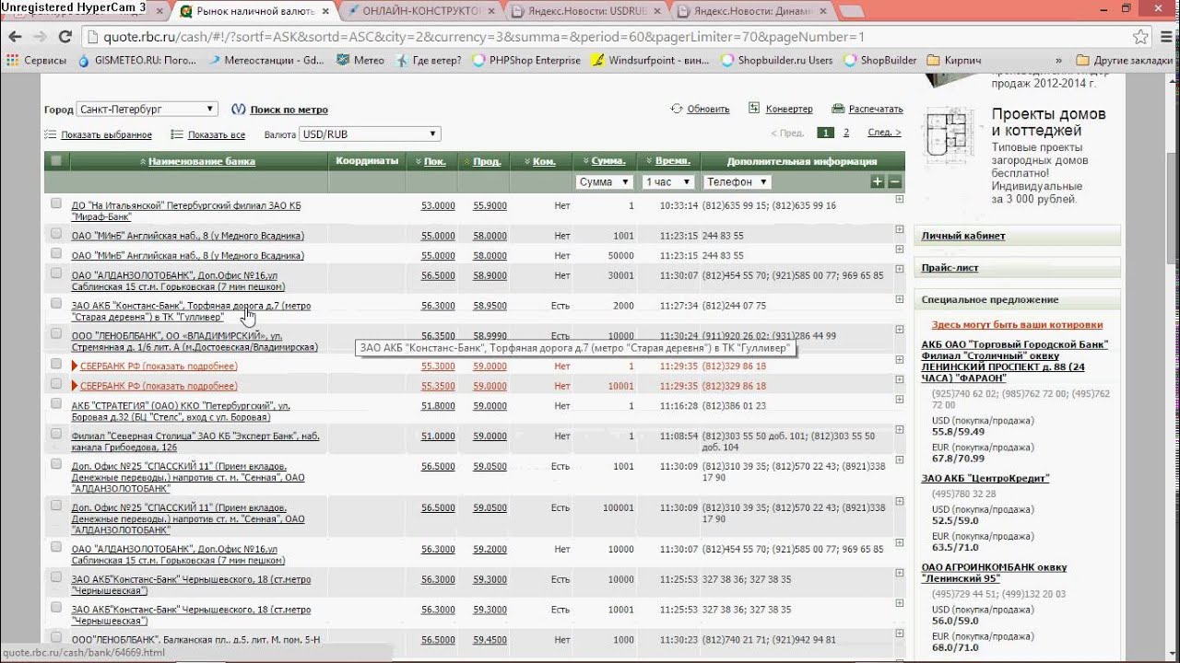Open the Сервисы apps shortcut
This screenshot has height=663, width=1180.
37,60
